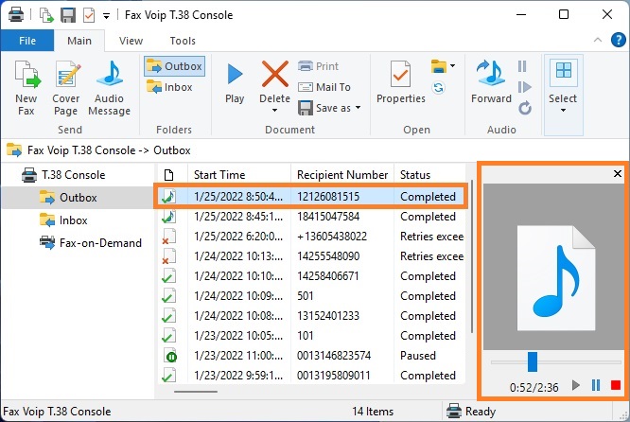The width and height of the screenshot is (630, 422).
Task: Click the audio note icon in 18415047584 row
Action: [168, 217]
